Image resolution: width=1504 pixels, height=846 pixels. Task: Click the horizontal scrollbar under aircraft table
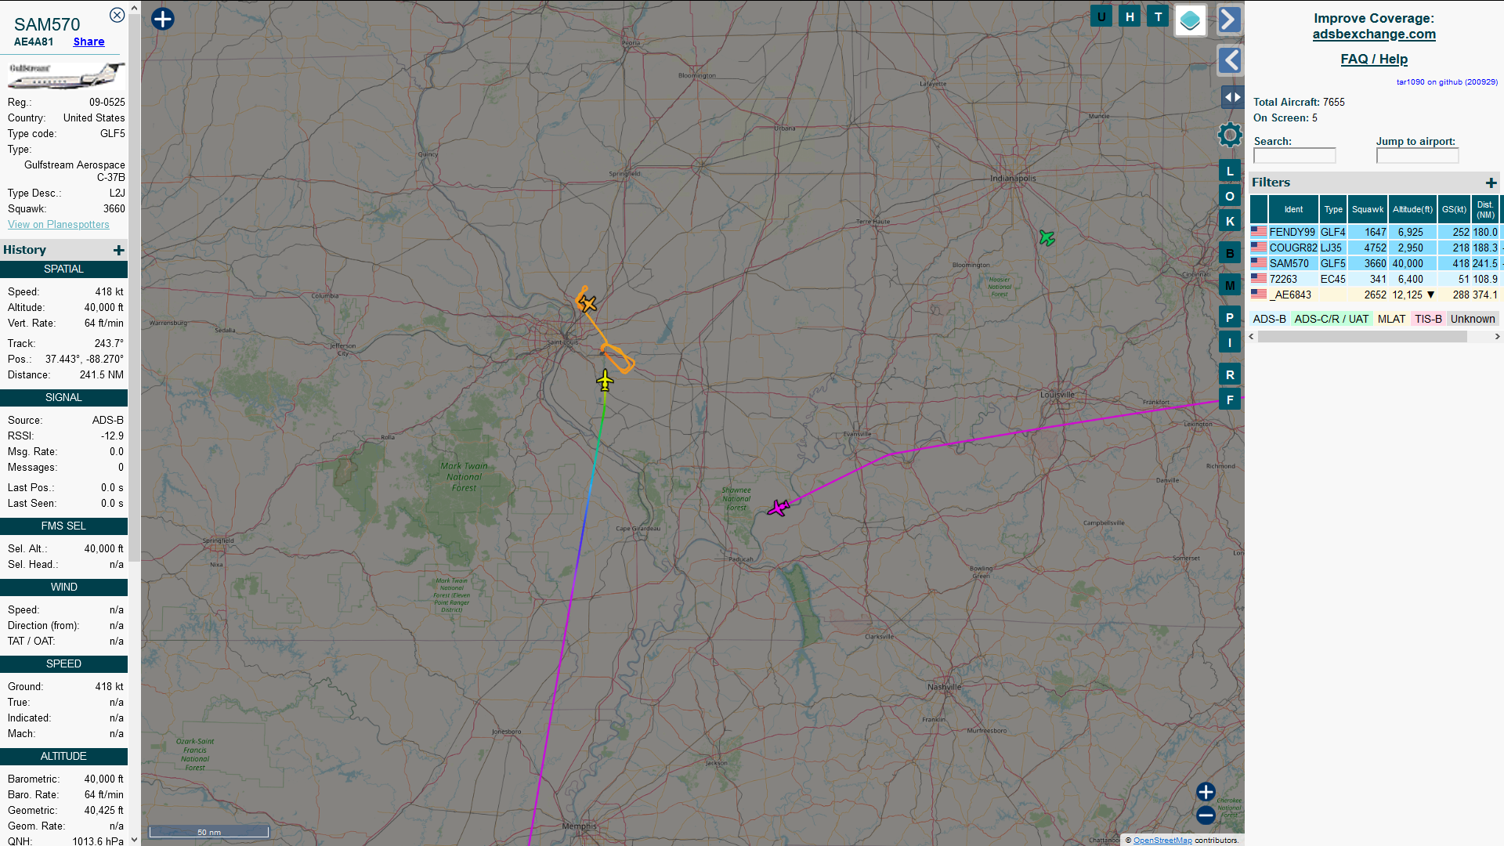coord(1362,337)
